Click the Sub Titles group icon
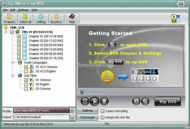The width and height of the screenshot is (190, 129). coord(20,76)
